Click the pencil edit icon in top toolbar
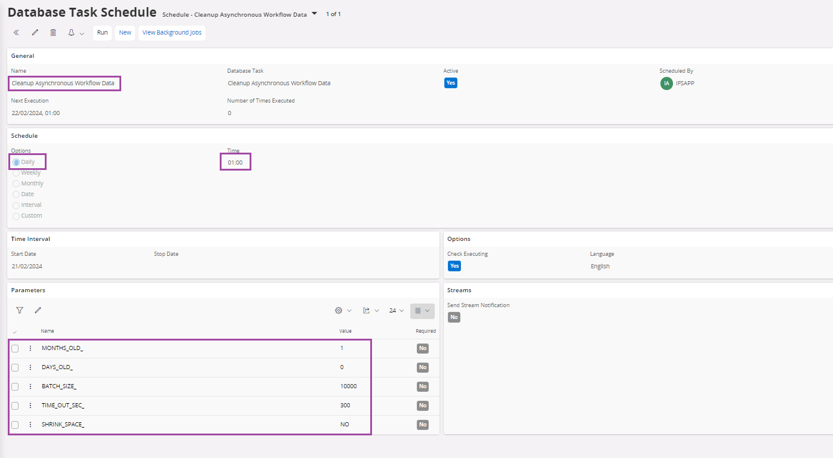833x458 pixels. tap(35, 33)
